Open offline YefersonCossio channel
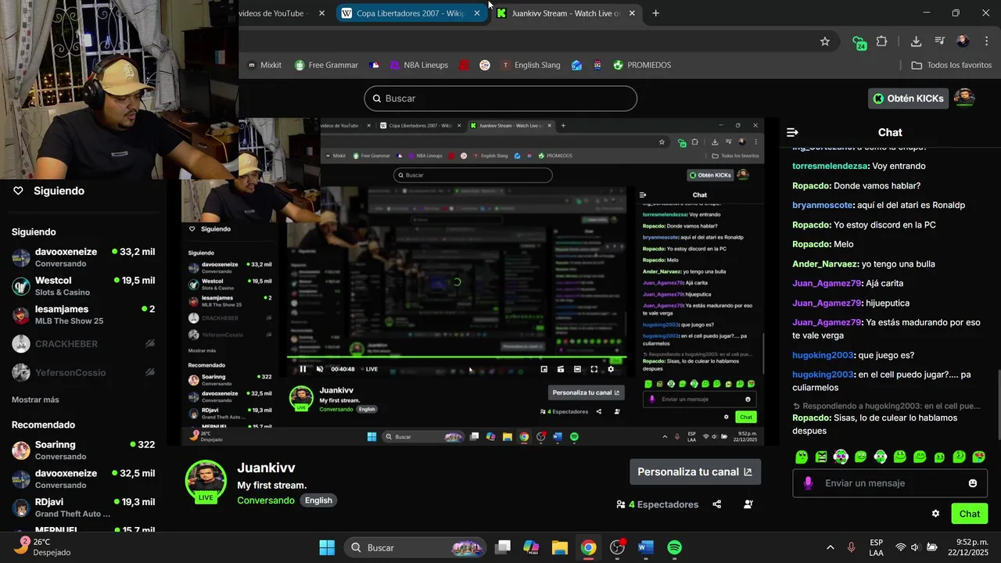The height and width of the screenshot is (563, 1001). (83, 373)
